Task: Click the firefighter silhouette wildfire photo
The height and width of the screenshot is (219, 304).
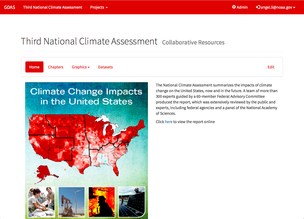Action: (102, 202)
